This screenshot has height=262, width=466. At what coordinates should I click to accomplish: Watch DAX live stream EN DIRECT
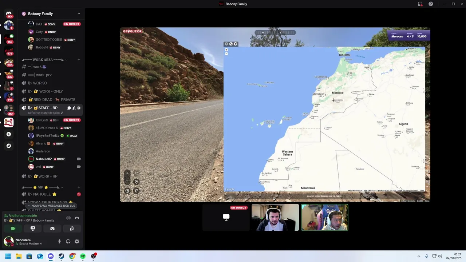72,24
